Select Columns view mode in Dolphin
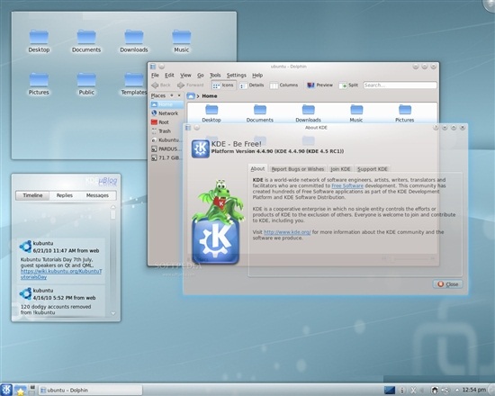The image size is (495, 396). click(283, 85)
